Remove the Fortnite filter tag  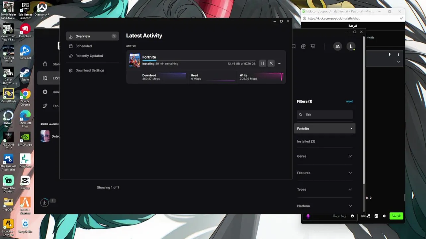tap(351, 128)
